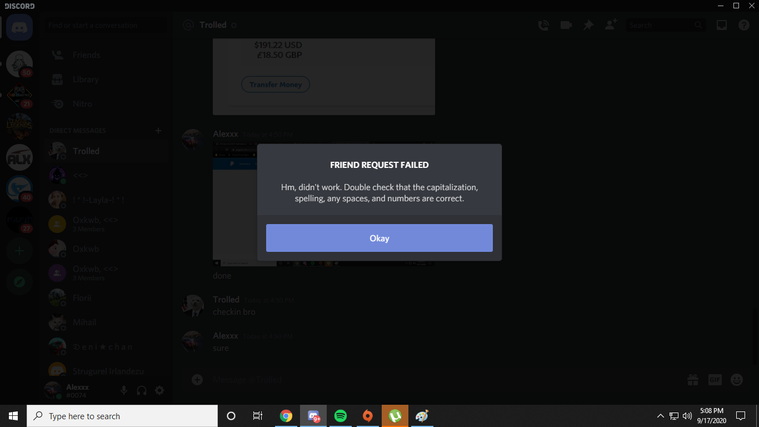Add a server with the plus icon
The width and height of the screenshot is (759, 427).
19,251
